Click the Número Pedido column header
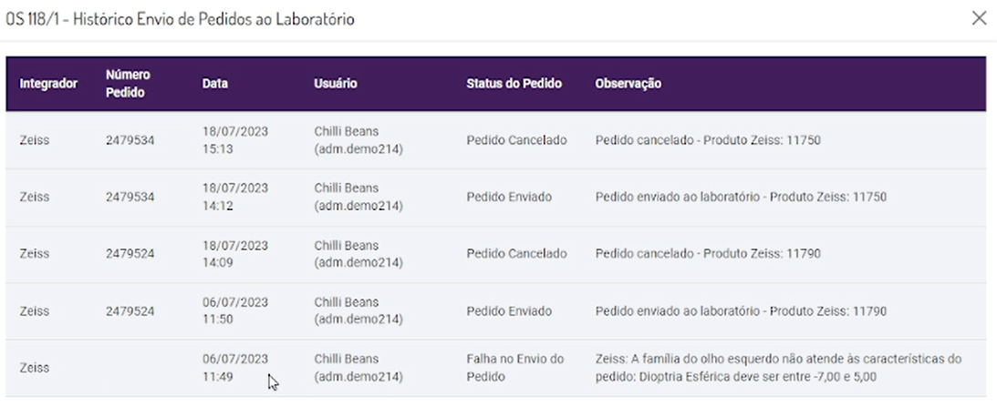The image size is (997, 417). pos(128,84)
